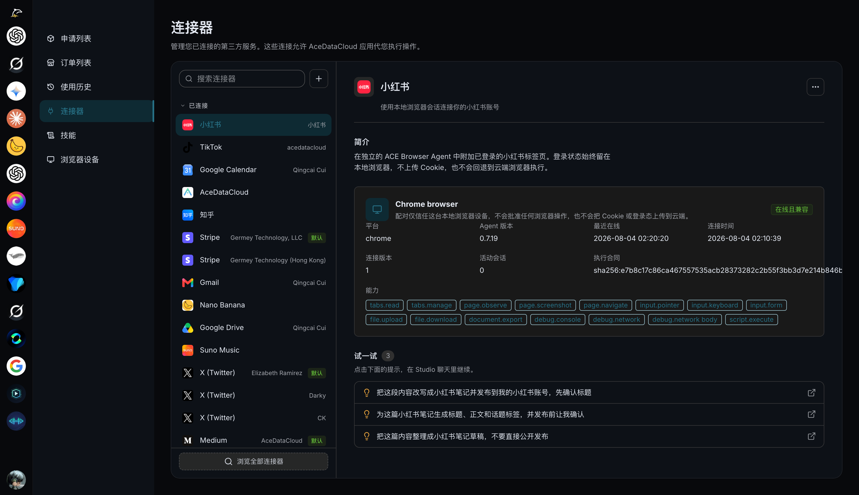This screenshot has height=495, width=859.
Task: Open 使用历史 page
Action: (97, 87)
